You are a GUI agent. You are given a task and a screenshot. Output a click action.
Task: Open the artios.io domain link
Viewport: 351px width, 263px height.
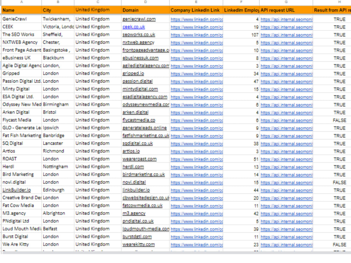coord(131,151)
